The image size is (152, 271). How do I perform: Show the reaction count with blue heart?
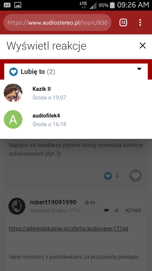pyautogui.click(x=113, y=176)
